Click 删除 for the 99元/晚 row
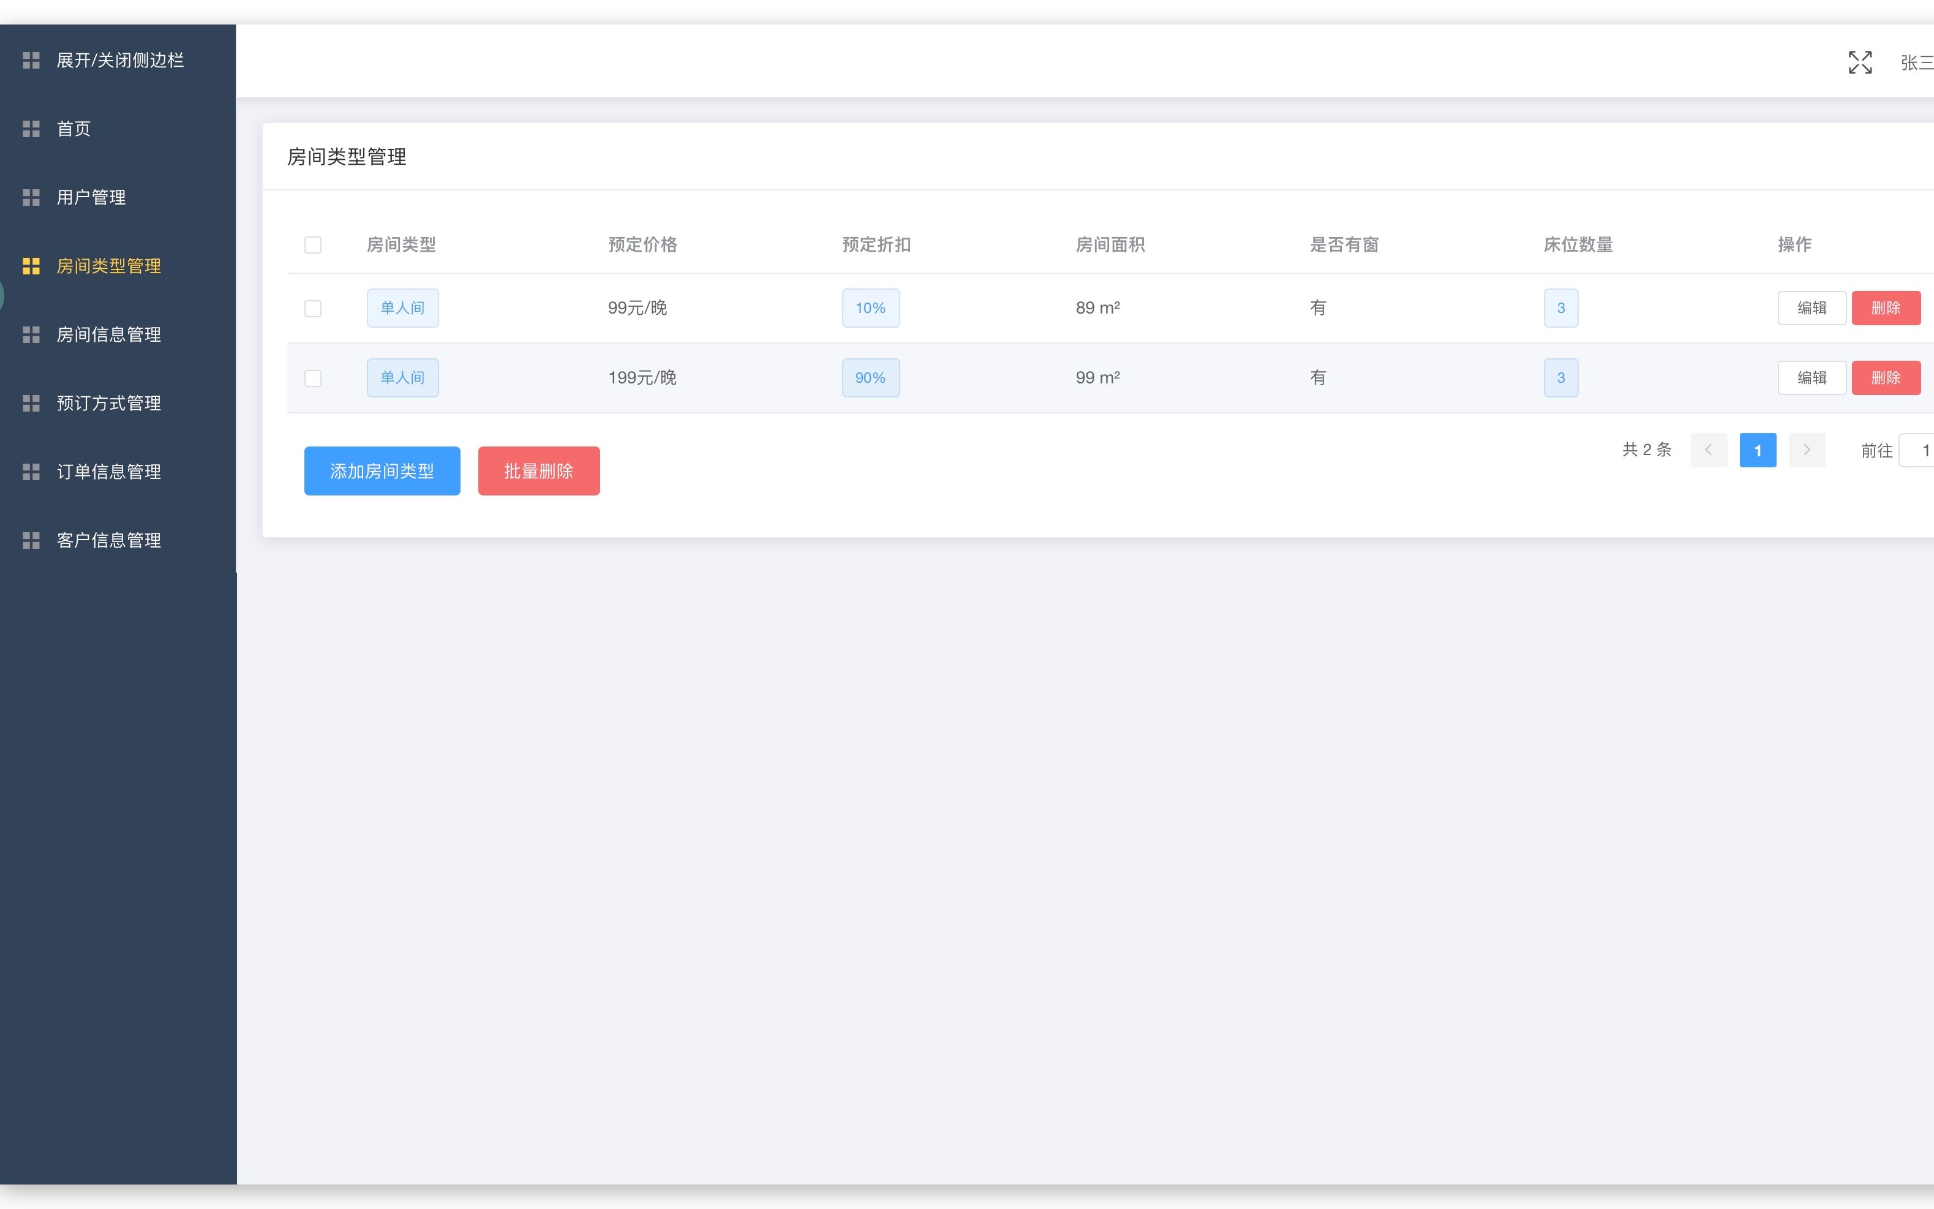The width and height of the screenshot is (1934, 1209). pos(1886,308)
